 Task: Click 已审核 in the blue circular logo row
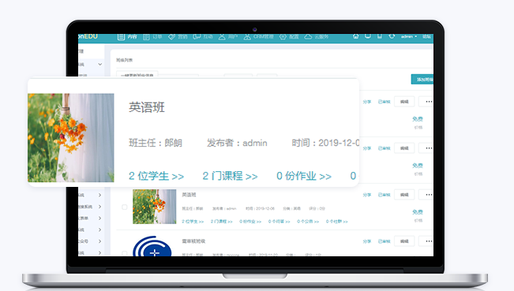point(385,241)
